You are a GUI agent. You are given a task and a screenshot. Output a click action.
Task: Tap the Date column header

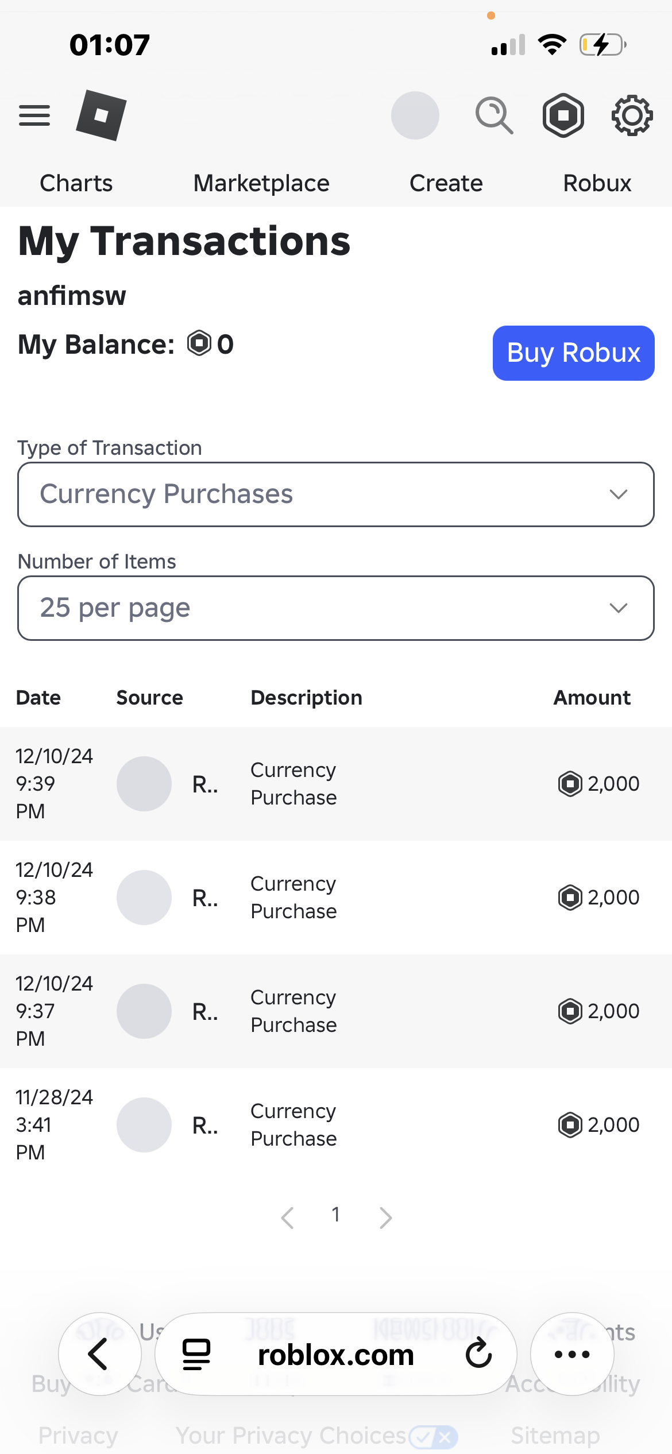38,698
